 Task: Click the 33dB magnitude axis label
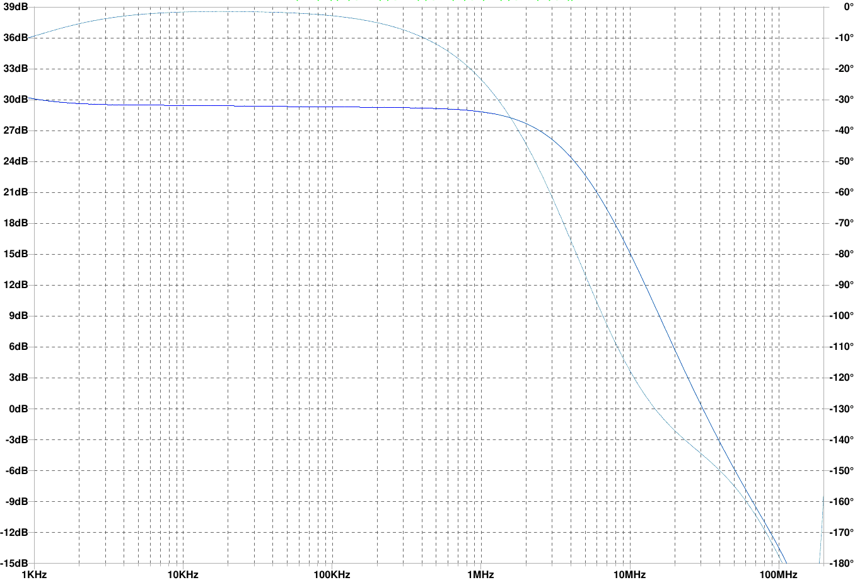click(15, 69)
